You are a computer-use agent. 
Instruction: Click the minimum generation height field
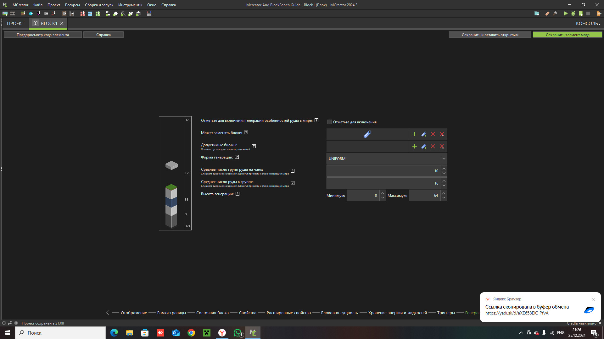click(363, 196)
